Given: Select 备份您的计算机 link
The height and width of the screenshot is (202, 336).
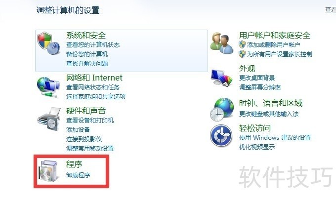Looking at the screenshot, I should pyautogui.click(x=87, y=54).
